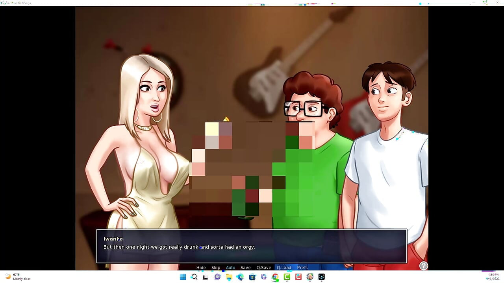
Task: Open the help question mark icon
Action: [423, 266]
